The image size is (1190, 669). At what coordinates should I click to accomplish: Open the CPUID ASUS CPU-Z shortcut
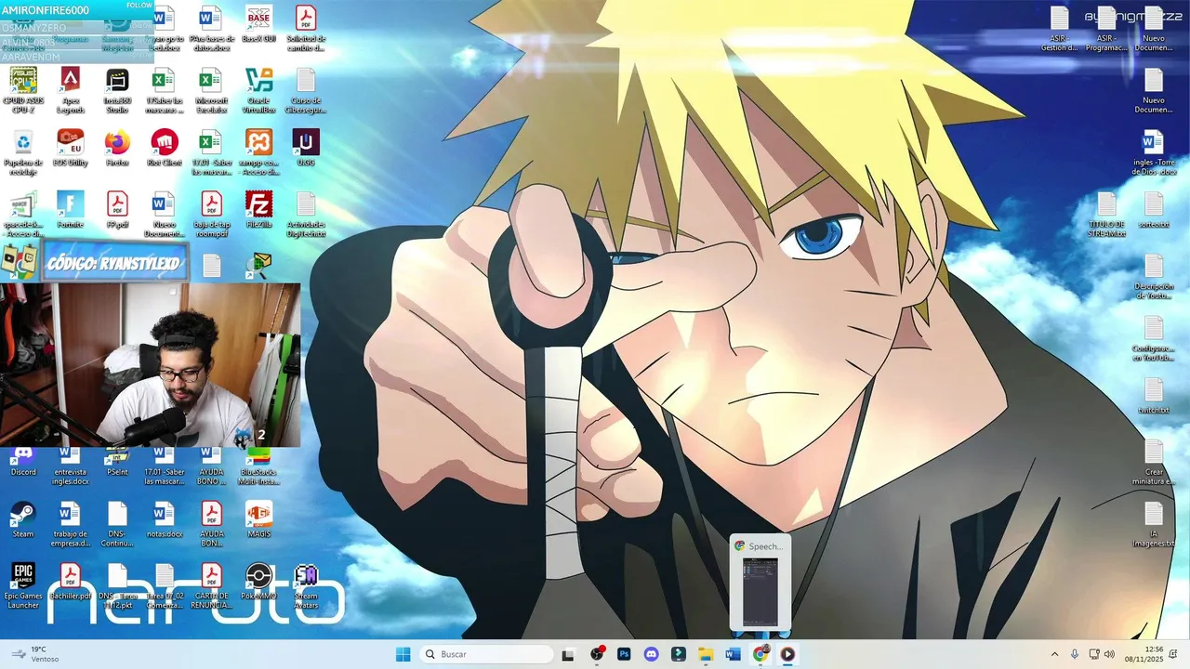pyautogui.click(x=23, y=90)
